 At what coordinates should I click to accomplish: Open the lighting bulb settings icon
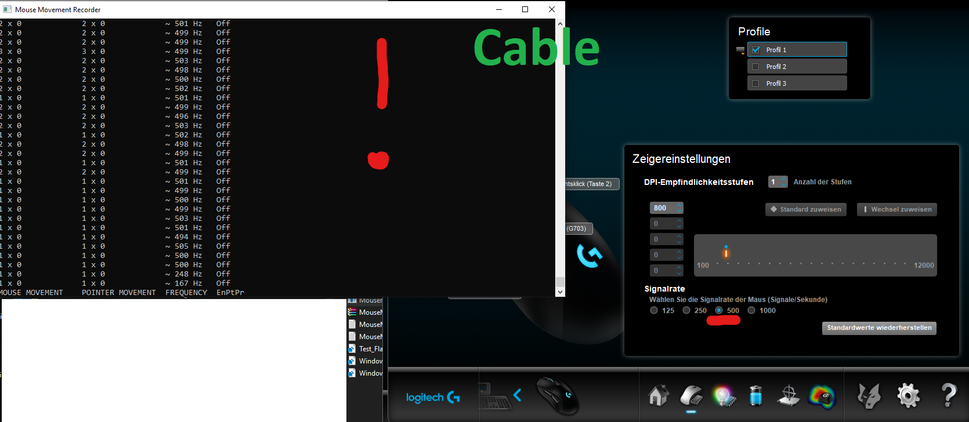724,396
